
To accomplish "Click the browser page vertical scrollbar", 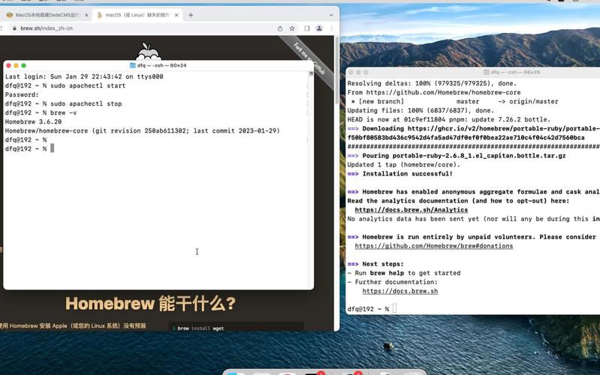I will [336, 70].
